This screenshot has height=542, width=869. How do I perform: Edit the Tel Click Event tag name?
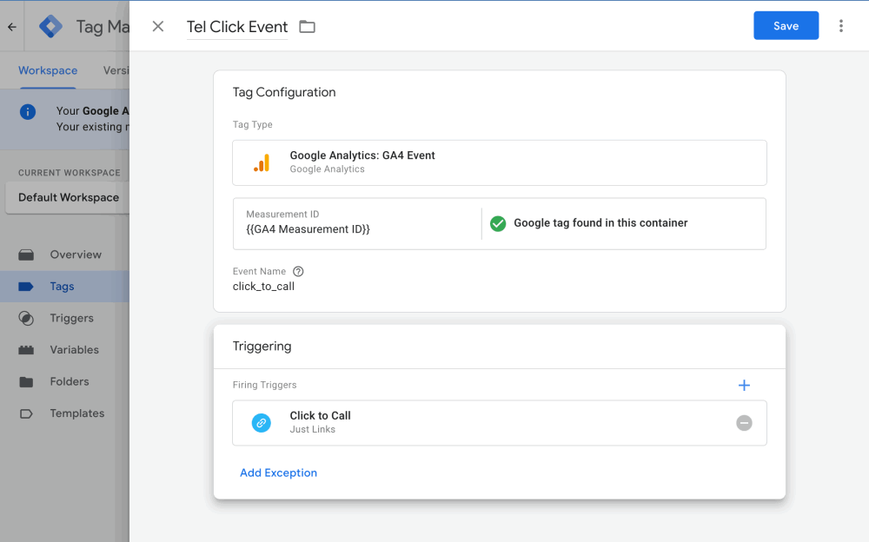(x=237, y=27)
